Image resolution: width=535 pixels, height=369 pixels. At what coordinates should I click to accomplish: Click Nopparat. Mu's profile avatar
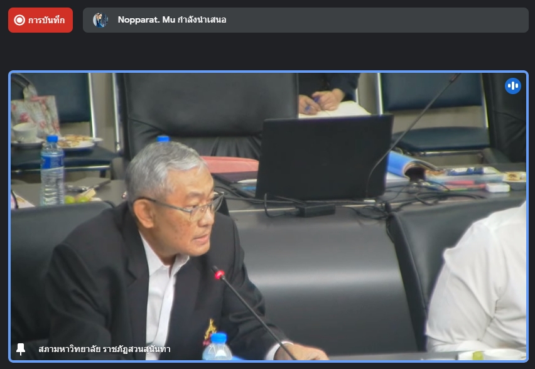[100, 20]
